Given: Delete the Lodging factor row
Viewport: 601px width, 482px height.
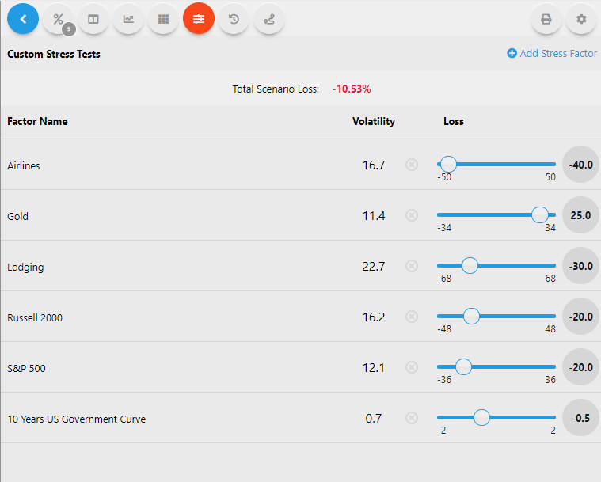Looking at the screenshot, I should (412, 266).
